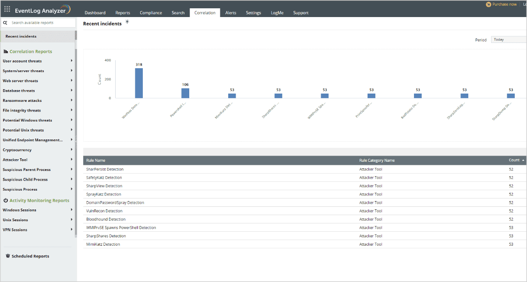Switch to the Alerts tab
The width and height of the screenshot is (527, 282).
pos(231,13)
